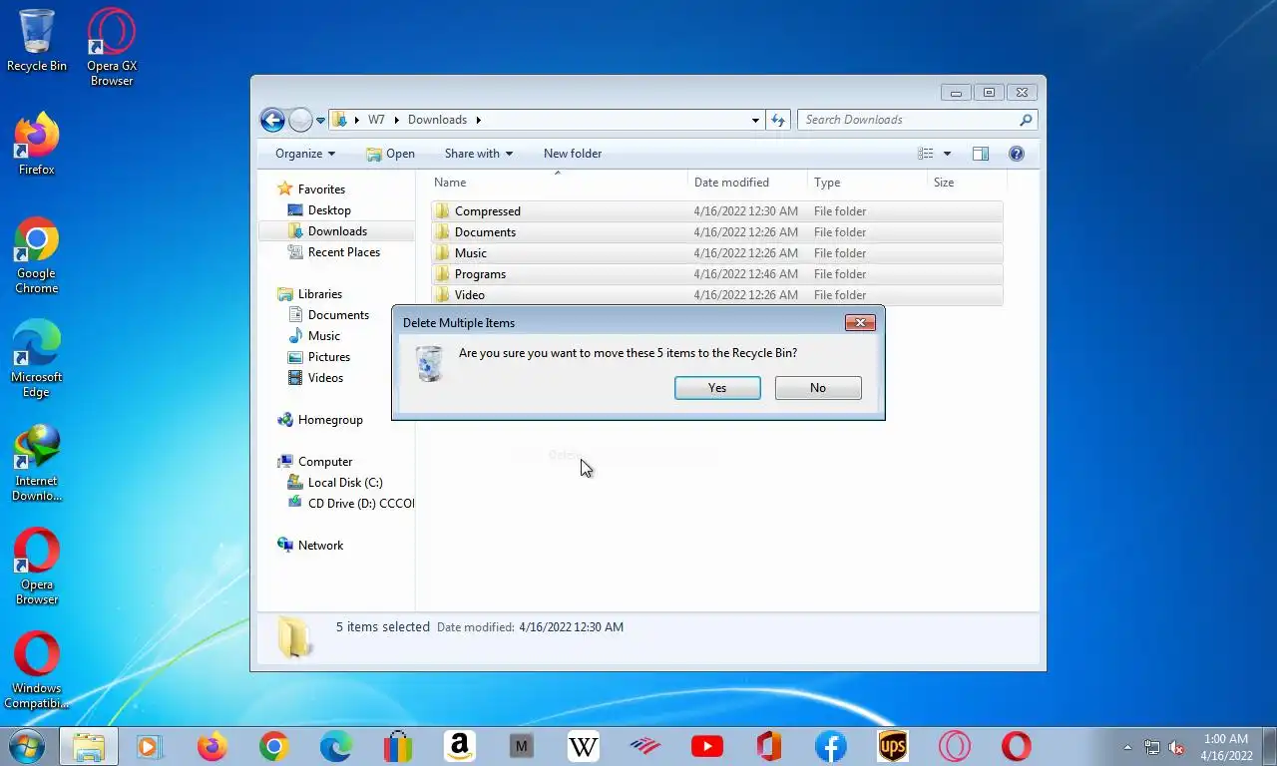1277x766 pixels.
Task: Click Open in the Explorer toolbar
Action: coord(390,154)
